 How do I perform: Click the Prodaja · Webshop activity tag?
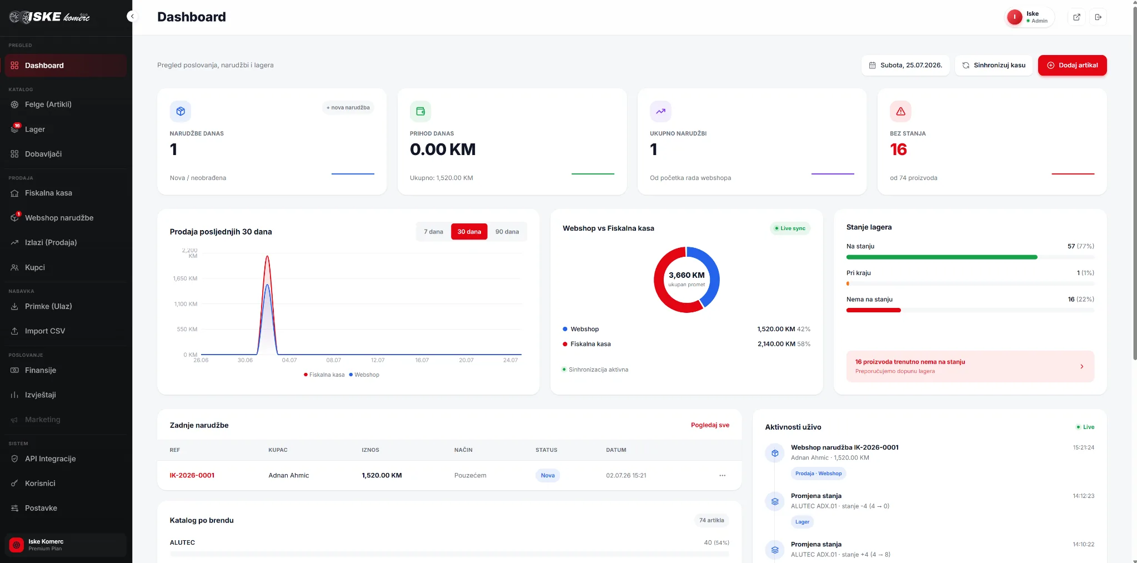818,474
